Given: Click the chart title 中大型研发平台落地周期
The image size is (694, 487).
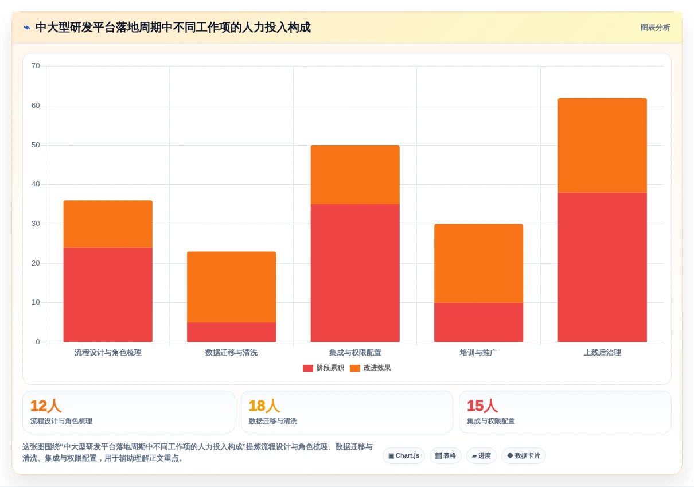Looking at the screenshot, I should click(x=173, y=28).
